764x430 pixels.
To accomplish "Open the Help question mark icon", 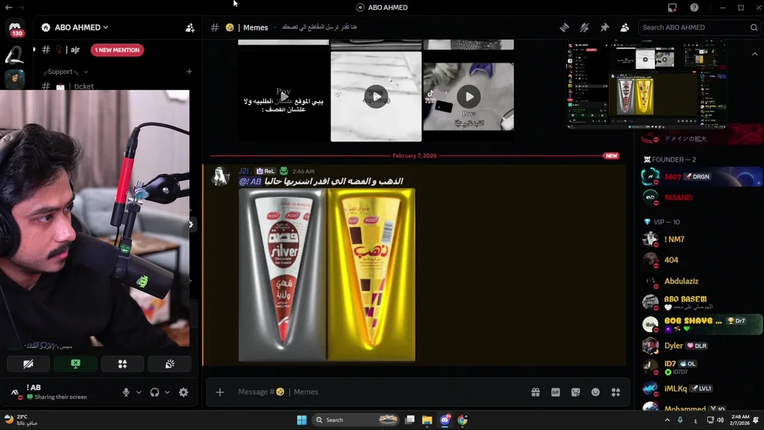I will (694, 8).
